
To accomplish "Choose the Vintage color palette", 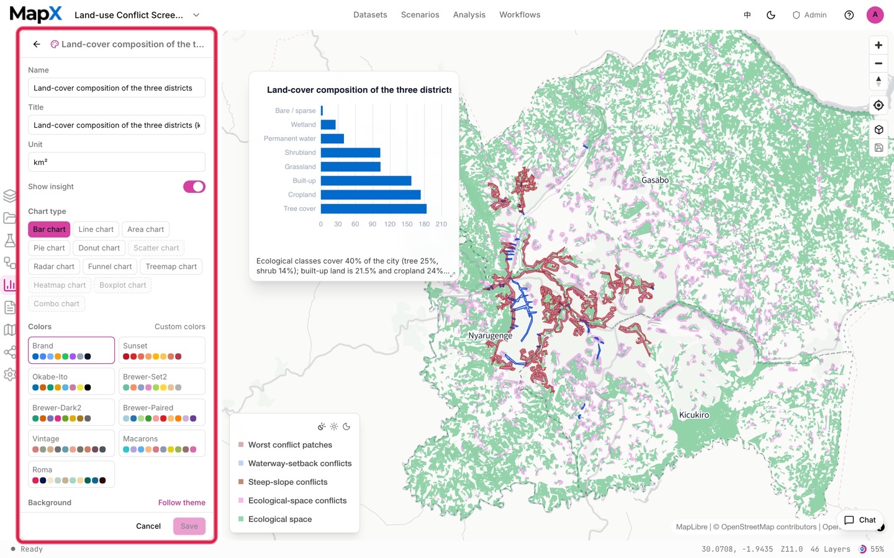I will pyautogui.click(x=71, y=443).
